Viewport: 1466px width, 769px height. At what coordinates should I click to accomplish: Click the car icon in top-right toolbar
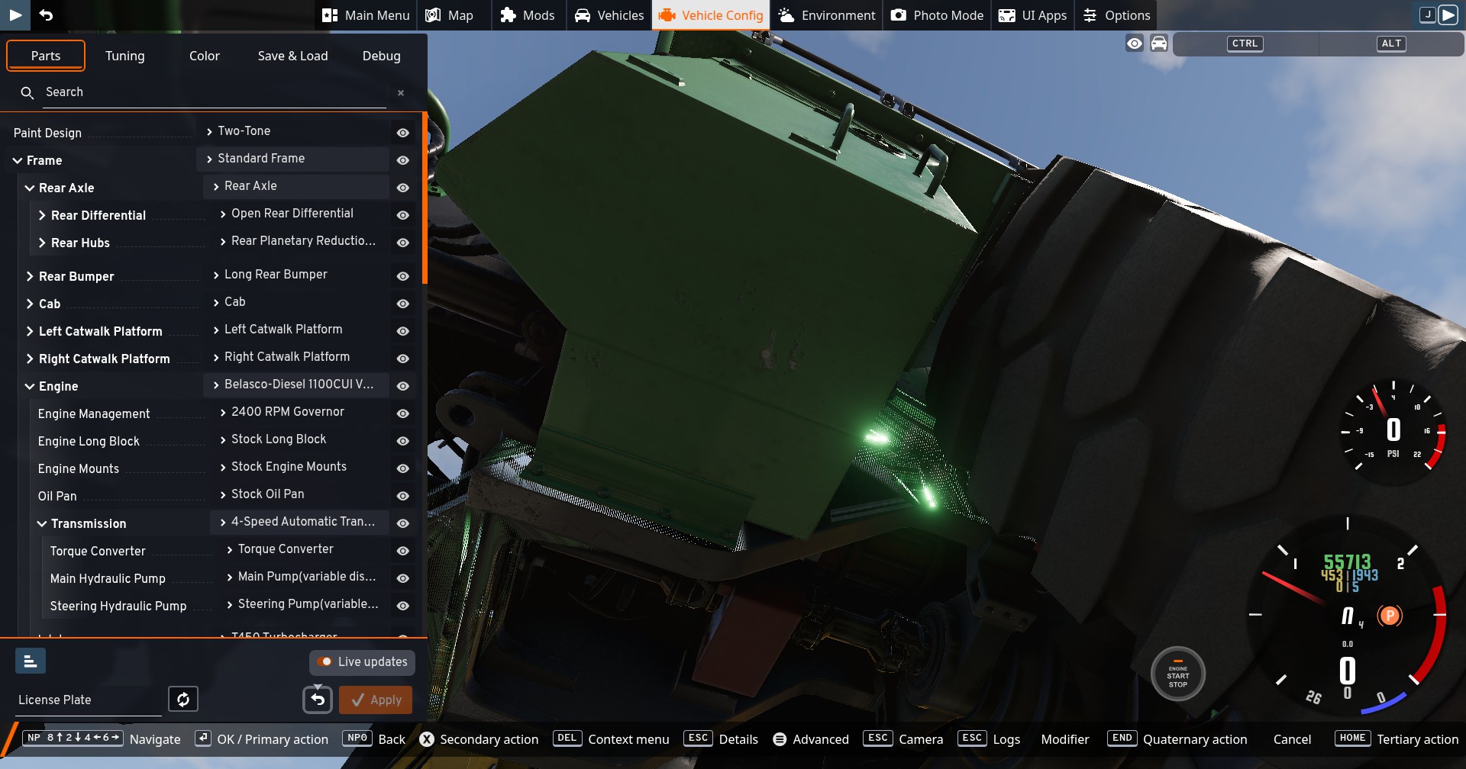[1159, 43]
